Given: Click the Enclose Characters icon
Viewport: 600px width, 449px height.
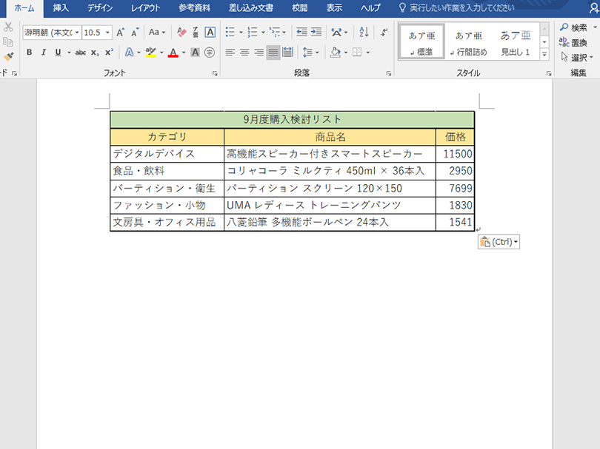Looking at the screenshot, I should pyautogui.click(x=208, y=51).
